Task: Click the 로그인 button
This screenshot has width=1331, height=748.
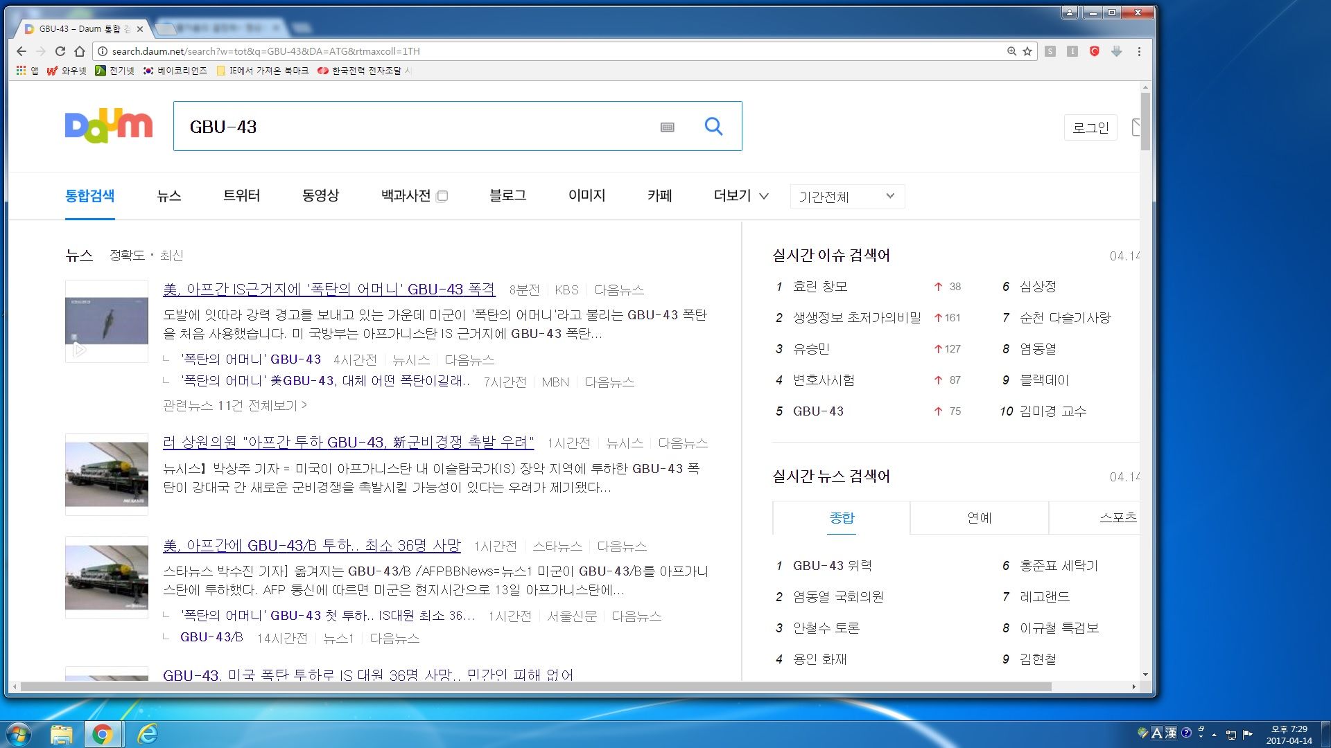Action: click(x=1090, y=127)
